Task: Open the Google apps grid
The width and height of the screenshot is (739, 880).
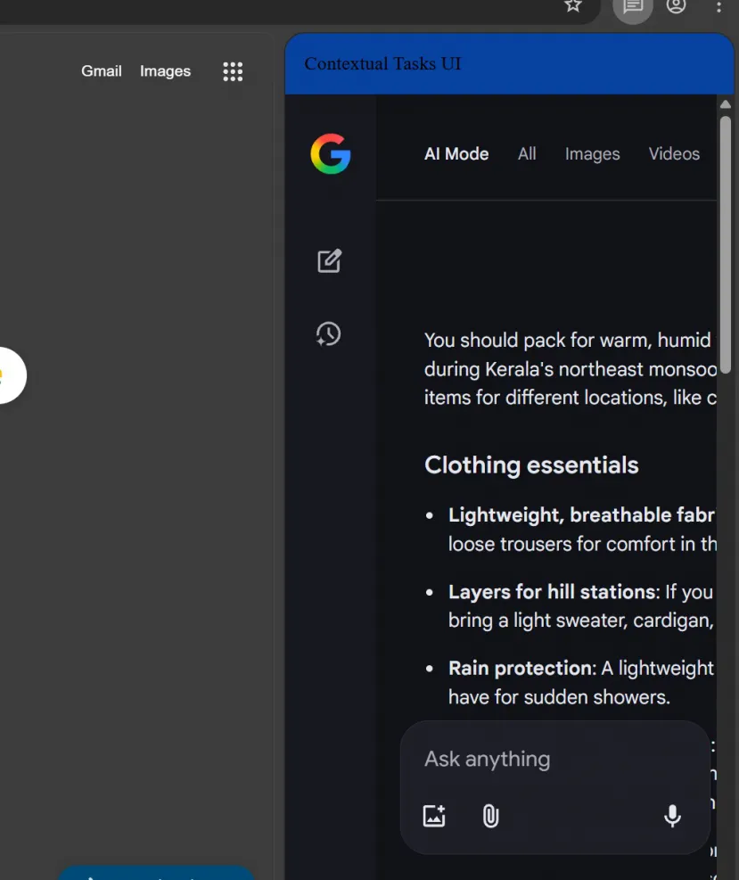Action: pos(233,71)
